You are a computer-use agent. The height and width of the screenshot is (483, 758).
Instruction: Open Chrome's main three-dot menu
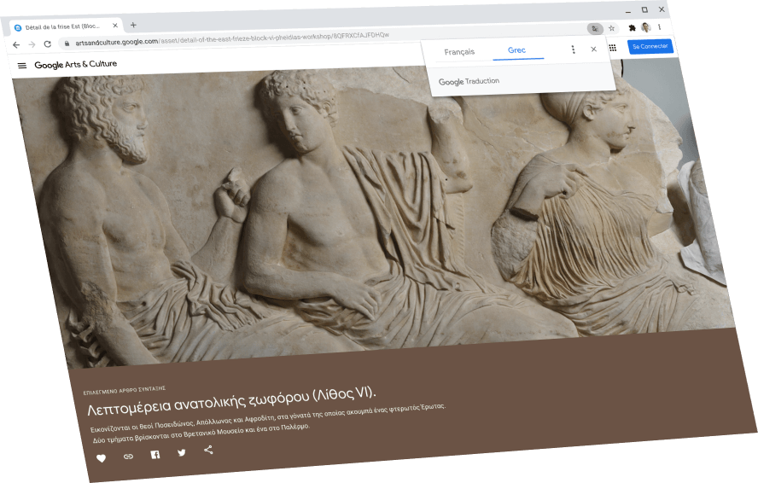pos(660,27)
